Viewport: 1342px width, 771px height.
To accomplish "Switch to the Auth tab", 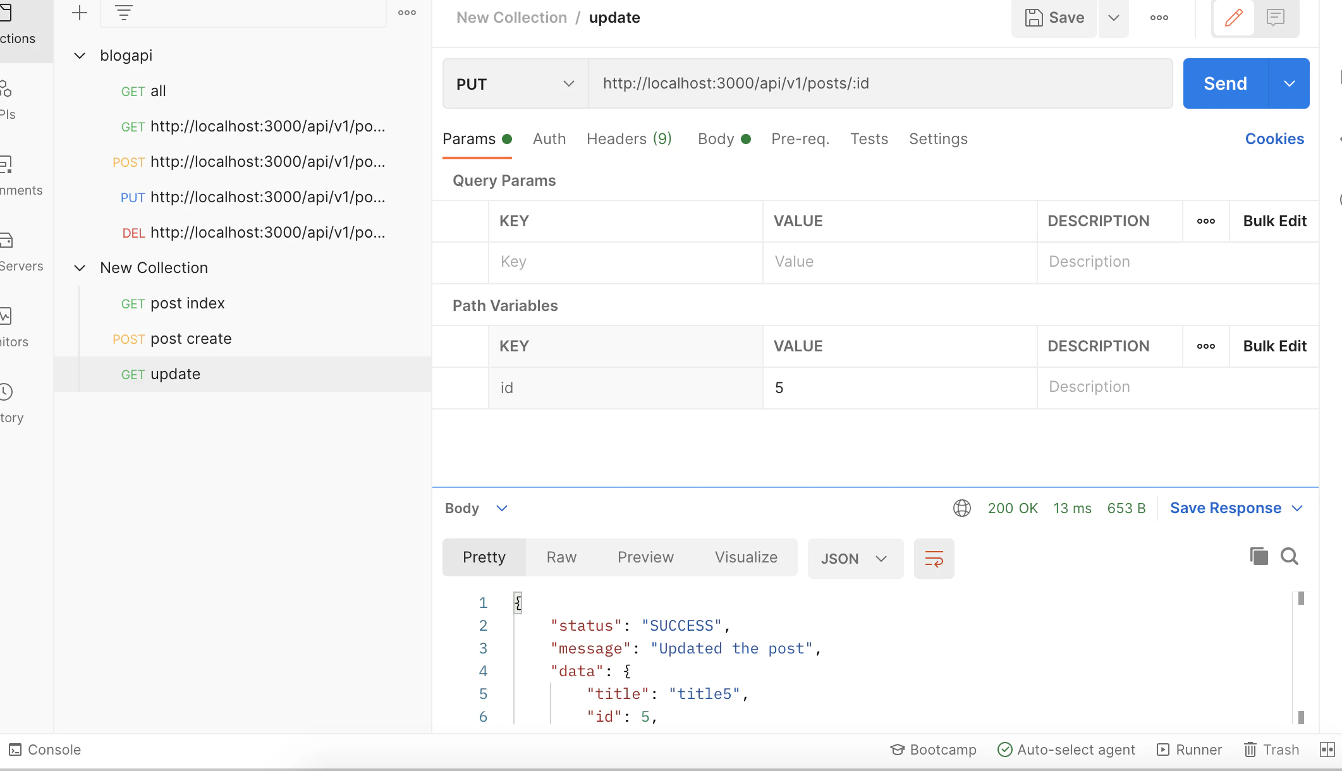I will [549, 139].
